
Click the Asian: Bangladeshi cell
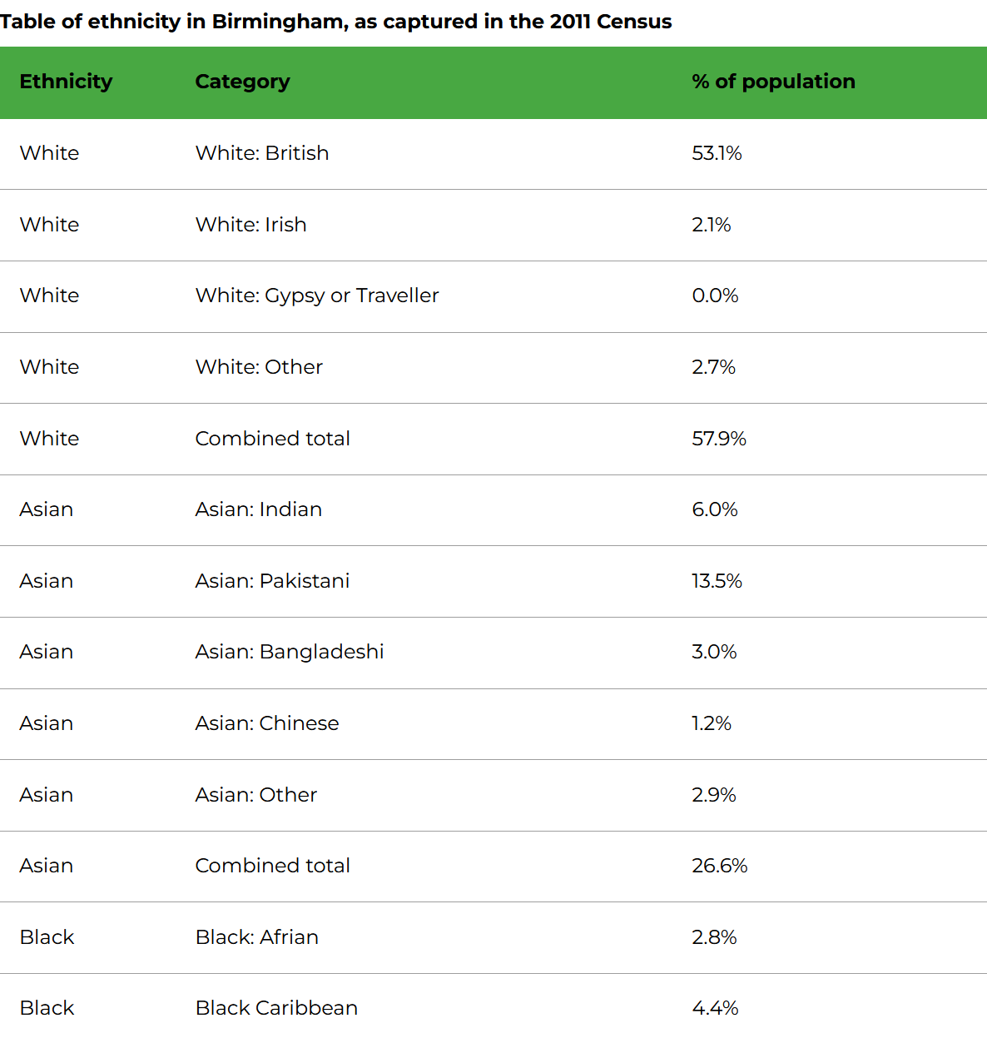coord(290,652)
